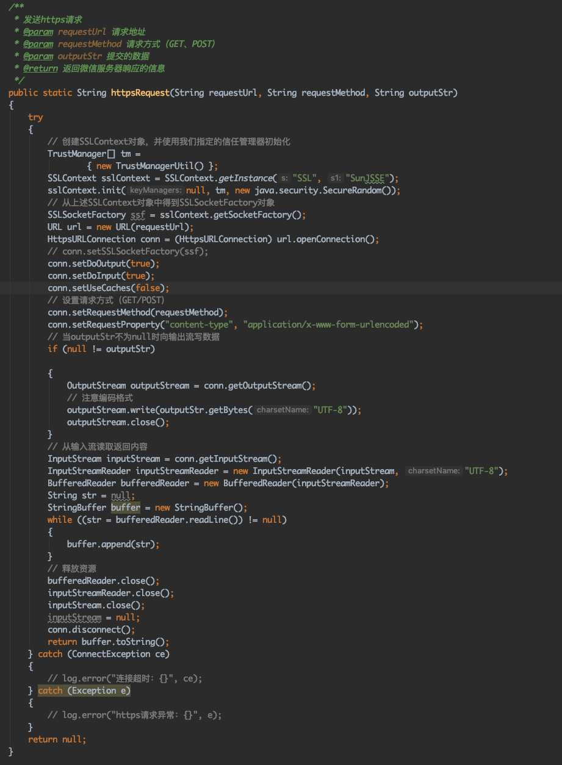Click 'sslContext.getSocketFactory()' call
Image resolution: width=562 pixels, height=765 pixels.
[231, 215]
